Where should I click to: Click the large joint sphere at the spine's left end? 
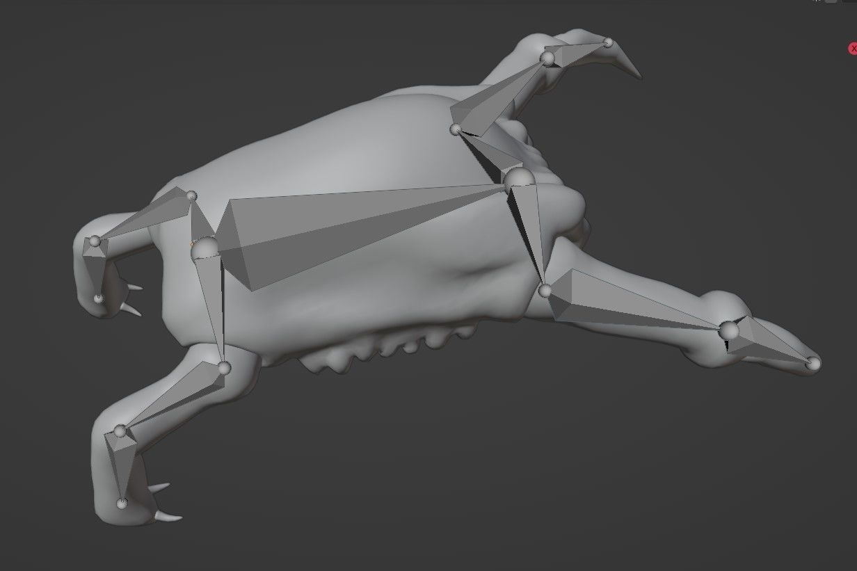click(x=206, y=249)
